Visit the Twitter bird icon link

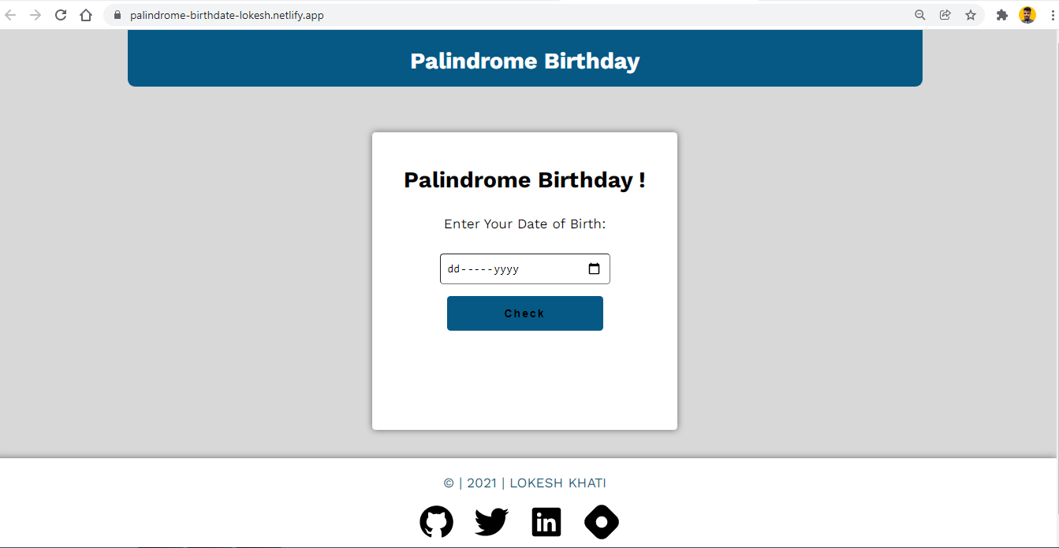coord(491,521)
